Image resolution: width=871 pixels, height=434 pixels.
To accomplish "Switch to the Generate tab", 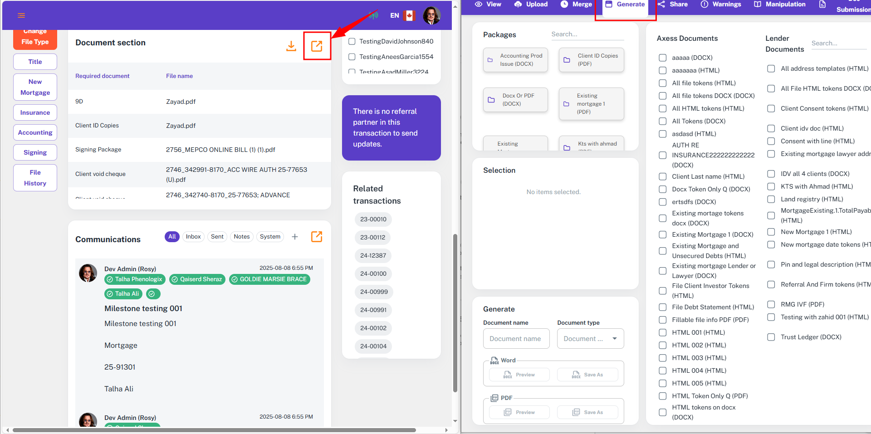I will 625,5.
